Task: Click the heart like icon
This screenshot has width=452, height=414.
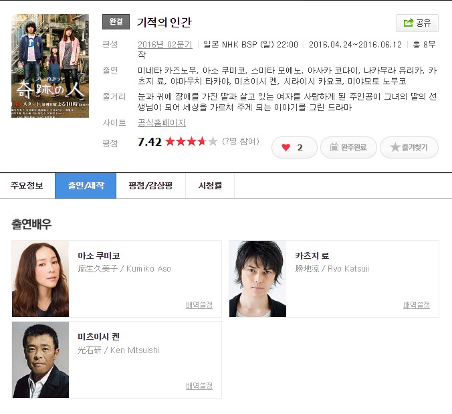Action: (286, 147)
